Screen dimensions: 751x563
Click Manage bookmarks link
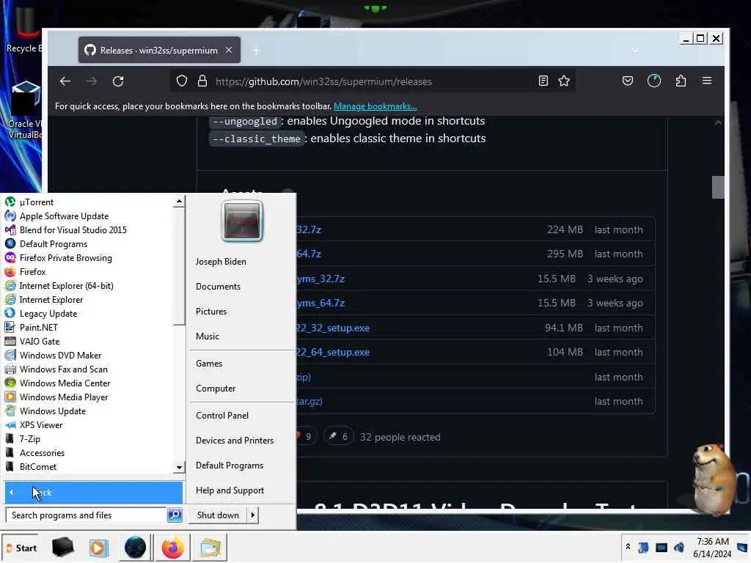point(375,106)
